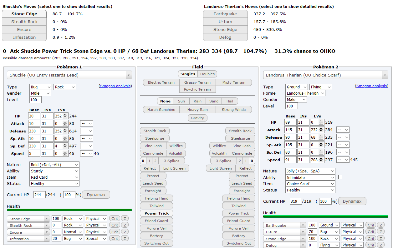Open Pokémon 2 Smogon analysis link
393x248 pixels.
tap(372, 86)
